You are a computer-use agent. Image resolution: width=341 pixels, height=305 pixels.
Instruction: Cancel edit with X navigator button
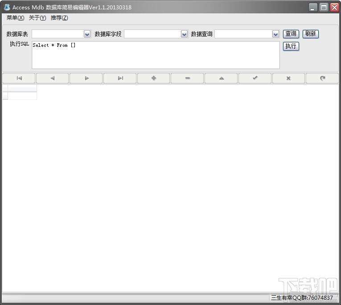288,78
